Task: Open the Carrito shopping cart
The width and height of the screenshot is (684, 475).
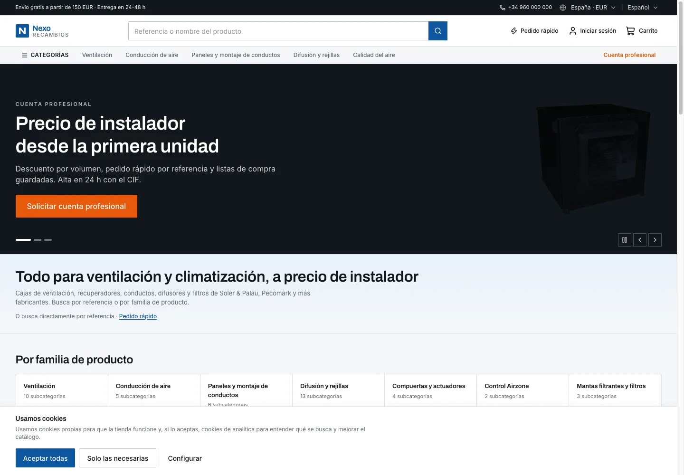Action: click(642, 31)
